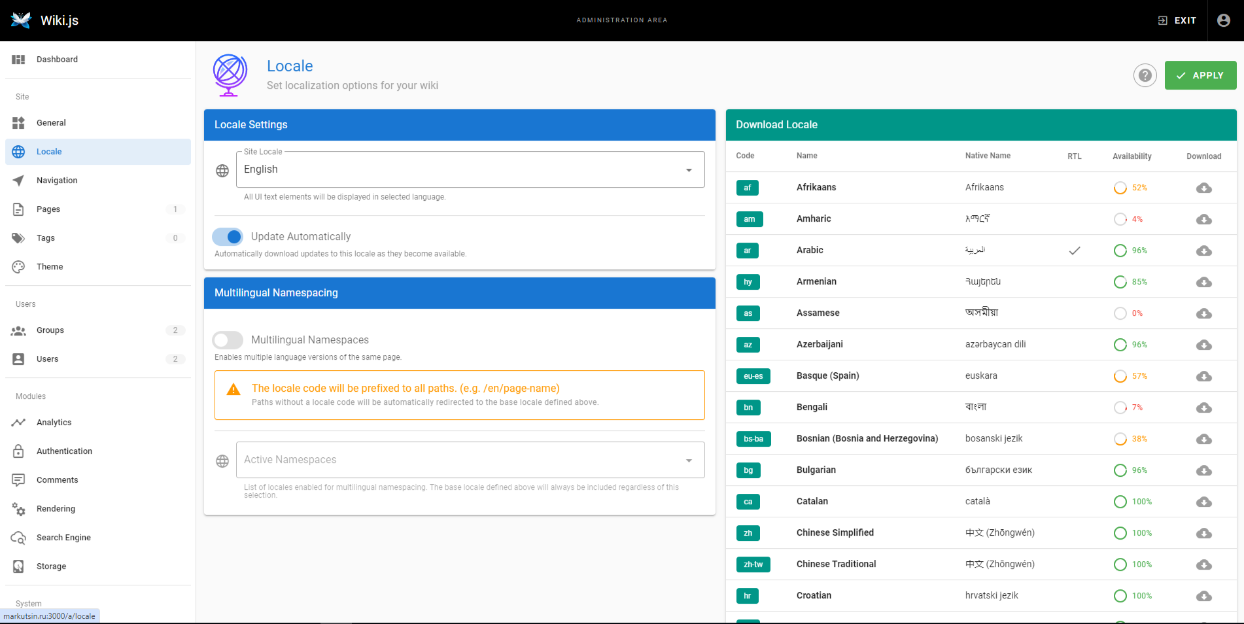Click the Groups count badge '2'
The image size is (1244, 624).
coord(175,330)
